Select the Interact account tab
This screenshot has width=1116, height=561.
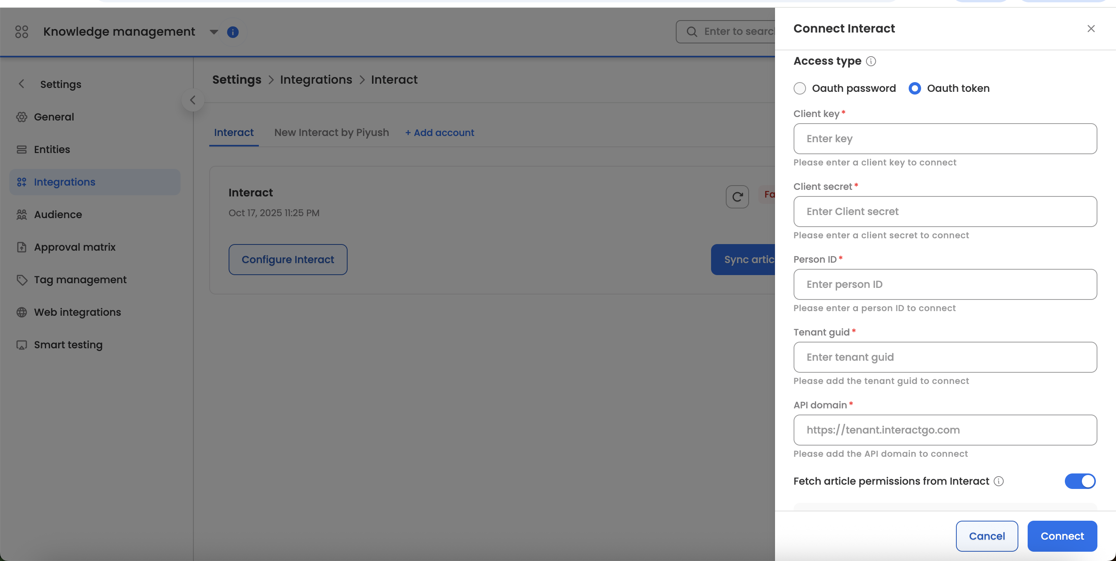[234, 133]
